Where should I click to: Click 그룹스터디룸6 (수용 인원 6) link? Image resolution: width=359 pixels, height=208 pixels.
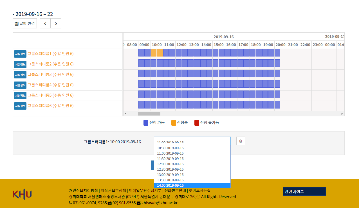tap(50, 106)
